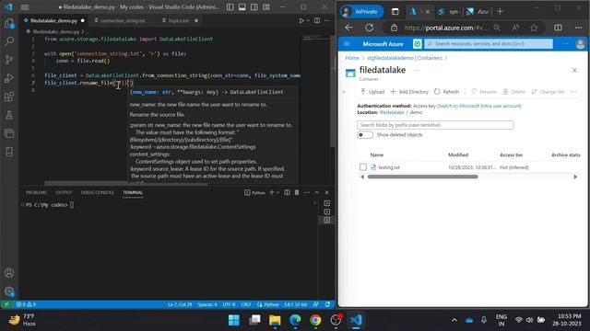Create a new terminal with plus icon
Screen dimensions: 590x331
(272, 192)
